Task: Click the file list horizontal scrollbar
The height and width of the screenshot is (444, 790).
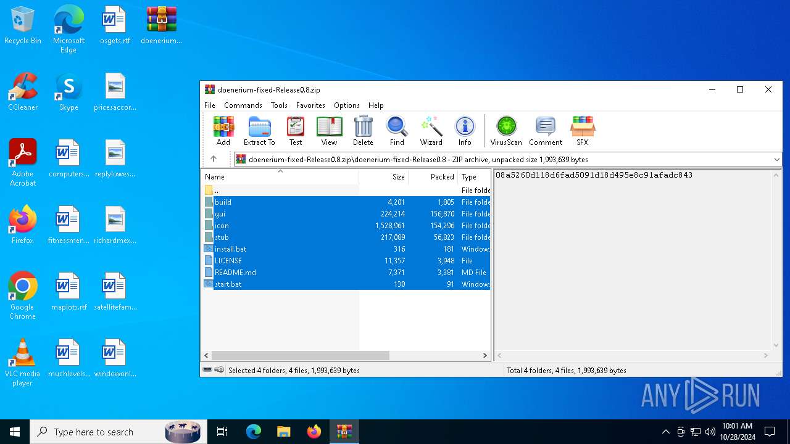Action: (x=300, y=355)
